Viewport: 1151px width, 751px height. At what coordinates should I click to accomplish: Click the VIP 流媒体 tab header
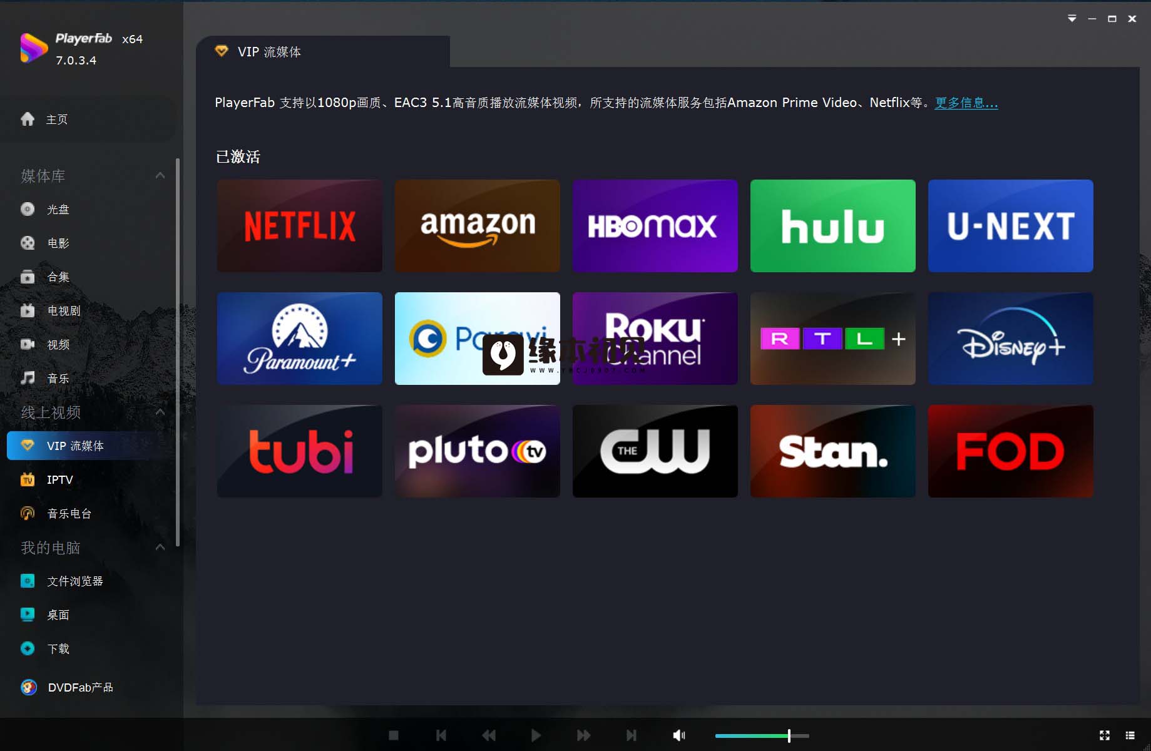(x=322, y=51)
